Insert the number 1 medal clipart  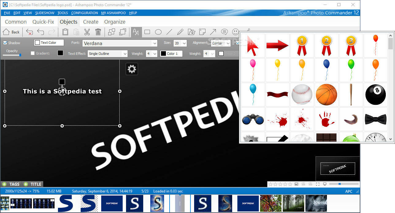pos(302,46)
